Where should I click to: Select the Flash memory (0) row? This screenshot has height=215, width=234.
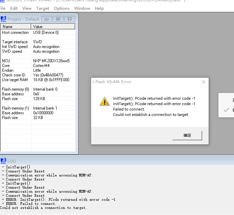click(38, 89)
